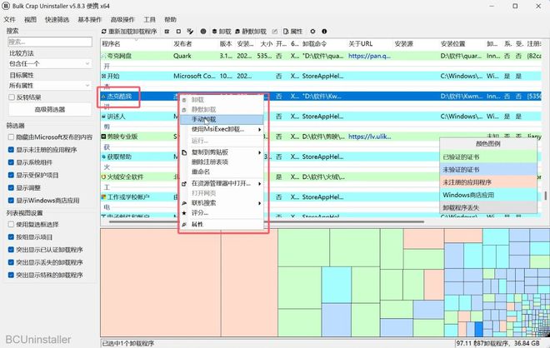The image size is (550, 348).
Task: Click the Bulk Crap Uninstaller title bar logo
Action: [6, 6]
